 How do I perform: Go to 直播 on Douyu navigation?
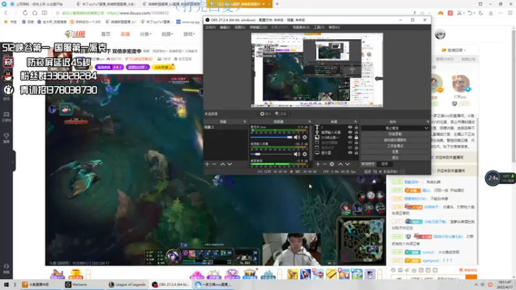[125, 34]
